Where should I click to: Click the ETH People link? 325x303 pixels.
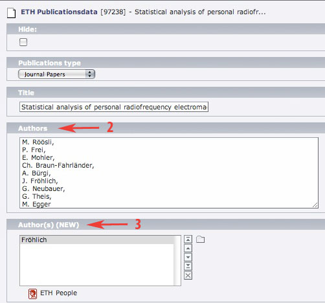58,293
